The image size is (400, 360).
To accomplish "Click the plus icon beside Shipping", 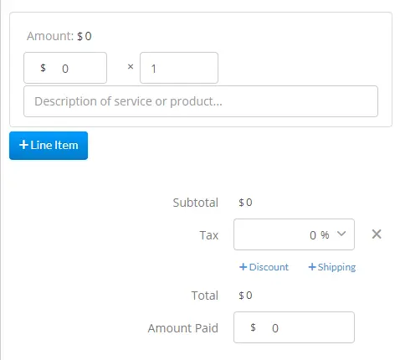I will pyautogui.click(x=312, y=267).
